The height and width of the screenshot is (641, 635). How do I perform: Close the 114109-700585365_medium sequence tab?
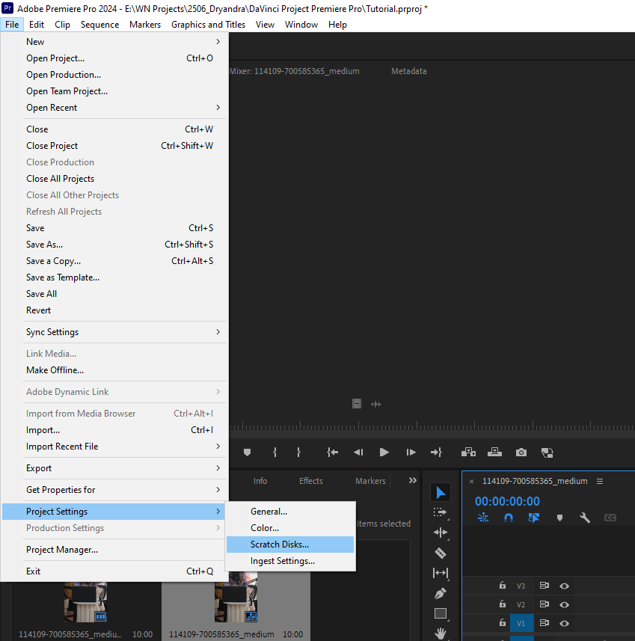click(471, 482)
